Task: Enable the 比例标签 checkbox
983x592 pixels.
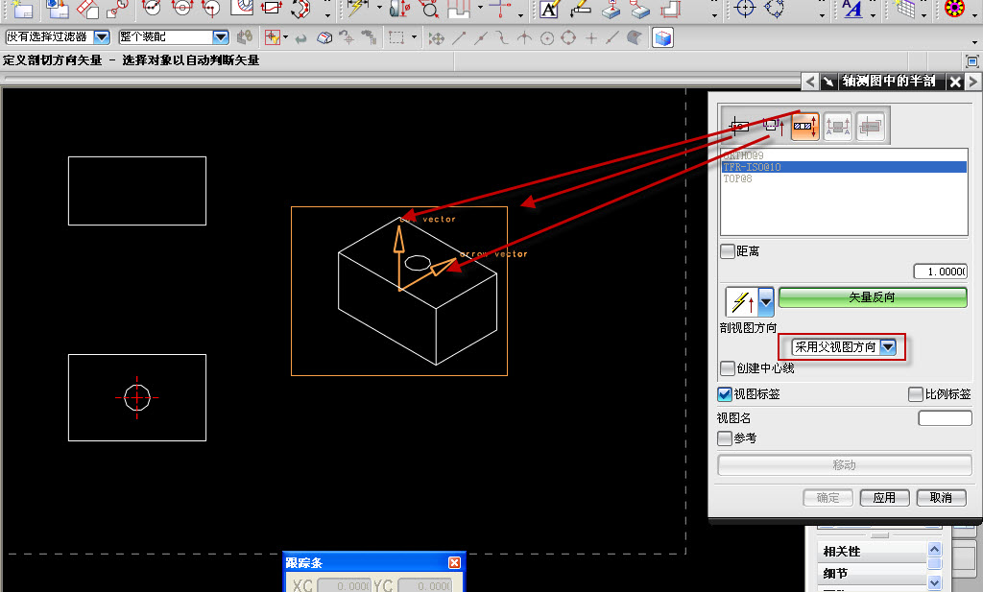Action: point(915,394)
